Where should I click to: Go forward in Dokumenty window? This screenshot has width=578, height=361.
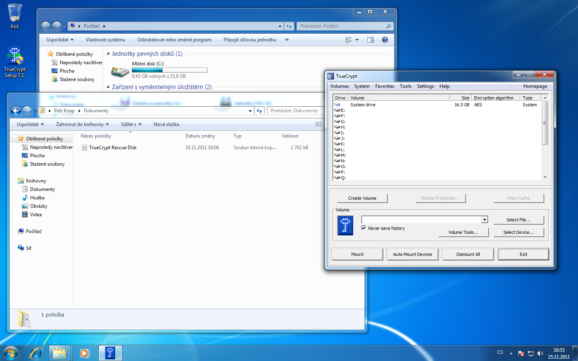tap(27, 111)
